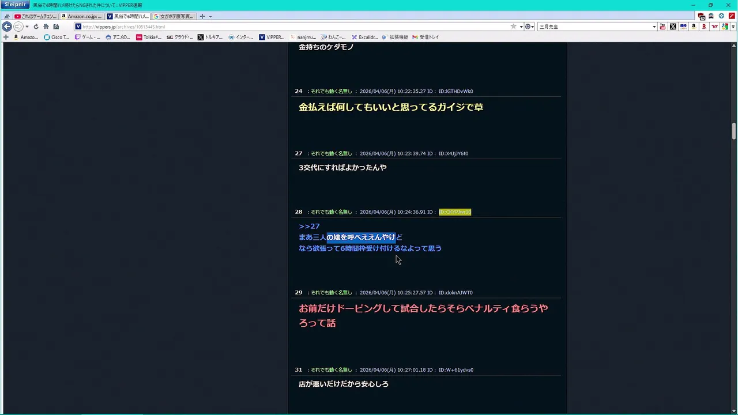Click the ID:doknAJWT0 of post 29
This screenshot has height=415, width=738.
(455, 293)
